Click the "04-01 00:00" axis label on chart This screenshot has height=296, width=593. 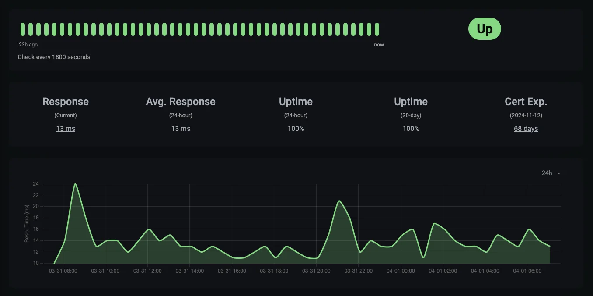(400, 271)
